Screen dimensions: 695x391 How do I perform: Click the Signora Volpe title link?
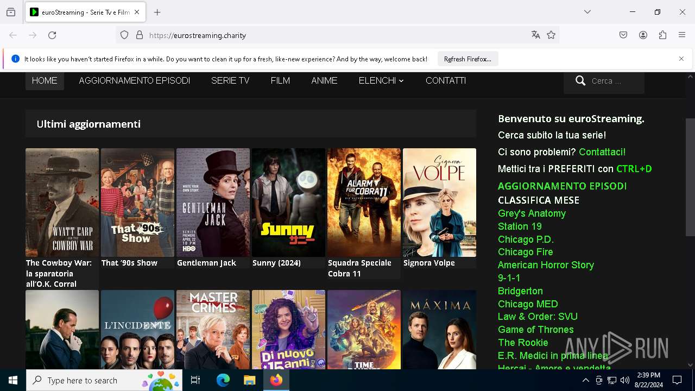pos(429,263)
